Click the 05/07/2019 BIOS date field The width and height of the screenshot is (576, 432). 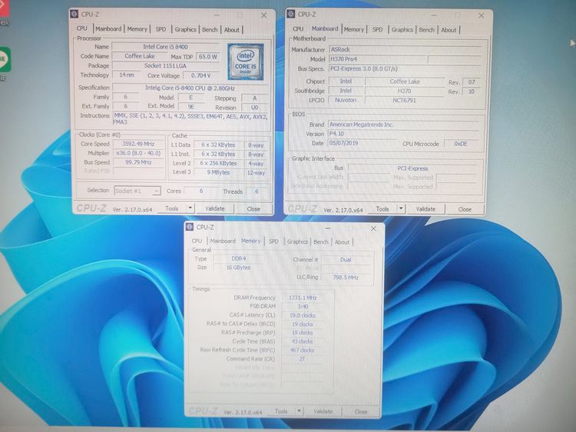(362, 143)
